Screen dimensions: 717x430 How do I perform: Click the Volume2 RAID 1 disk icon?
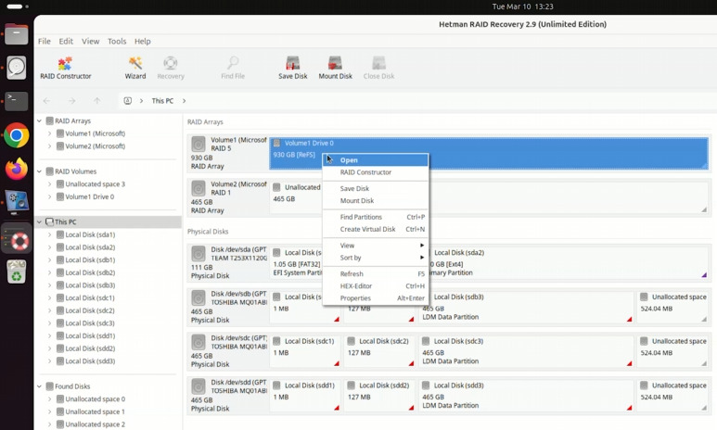pyautogui.click(x=198, y=188)
